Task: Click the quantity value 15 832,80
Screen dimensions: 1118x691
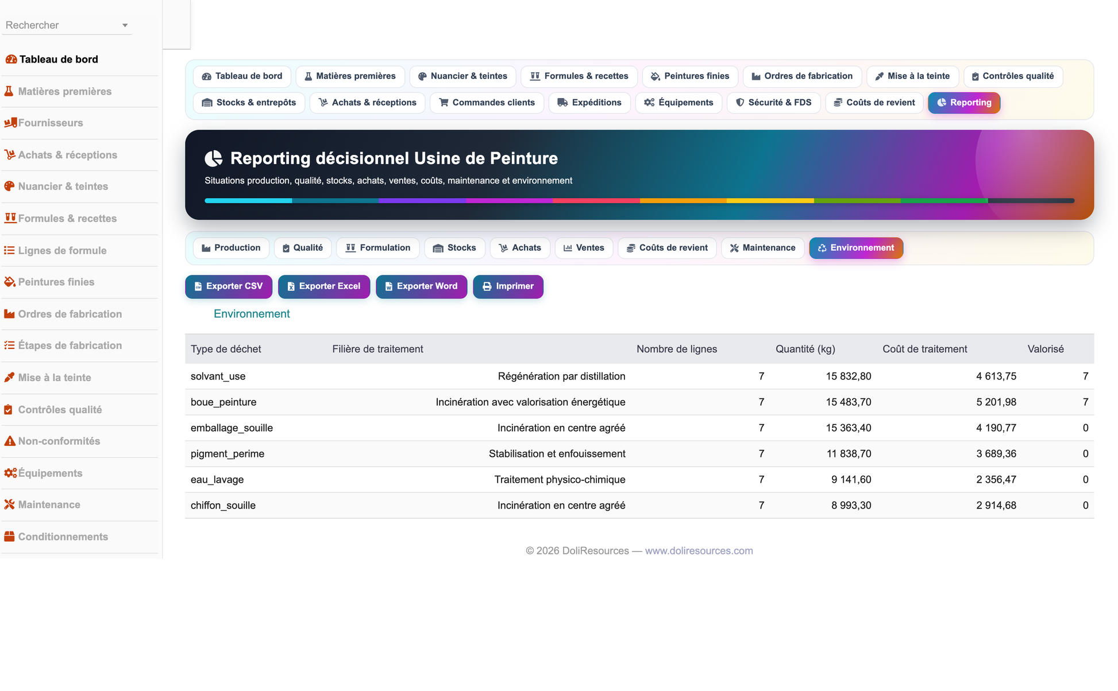Action: pos(849,376)
